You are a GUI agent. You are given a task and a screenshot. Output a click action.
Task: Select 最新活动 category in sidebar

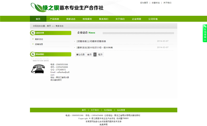[x=39, y=39]
